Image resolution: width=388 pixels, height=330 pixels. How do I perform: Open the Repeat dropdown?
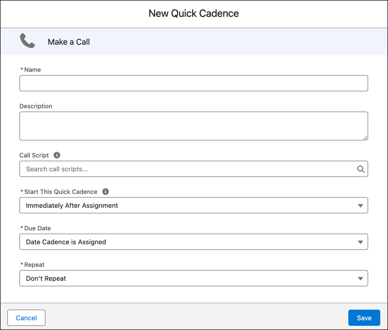(x=194, y=278)
